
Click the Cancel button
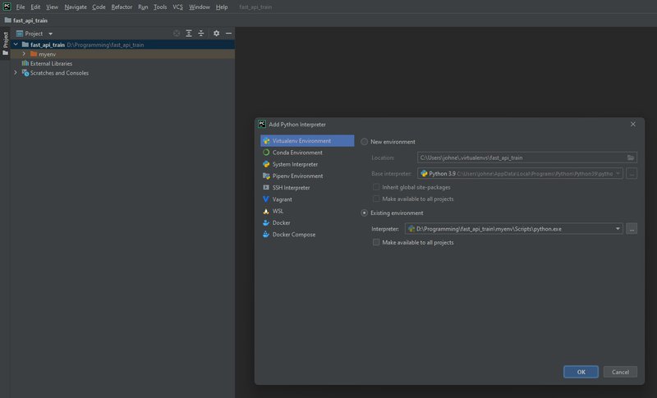[620, 372]
